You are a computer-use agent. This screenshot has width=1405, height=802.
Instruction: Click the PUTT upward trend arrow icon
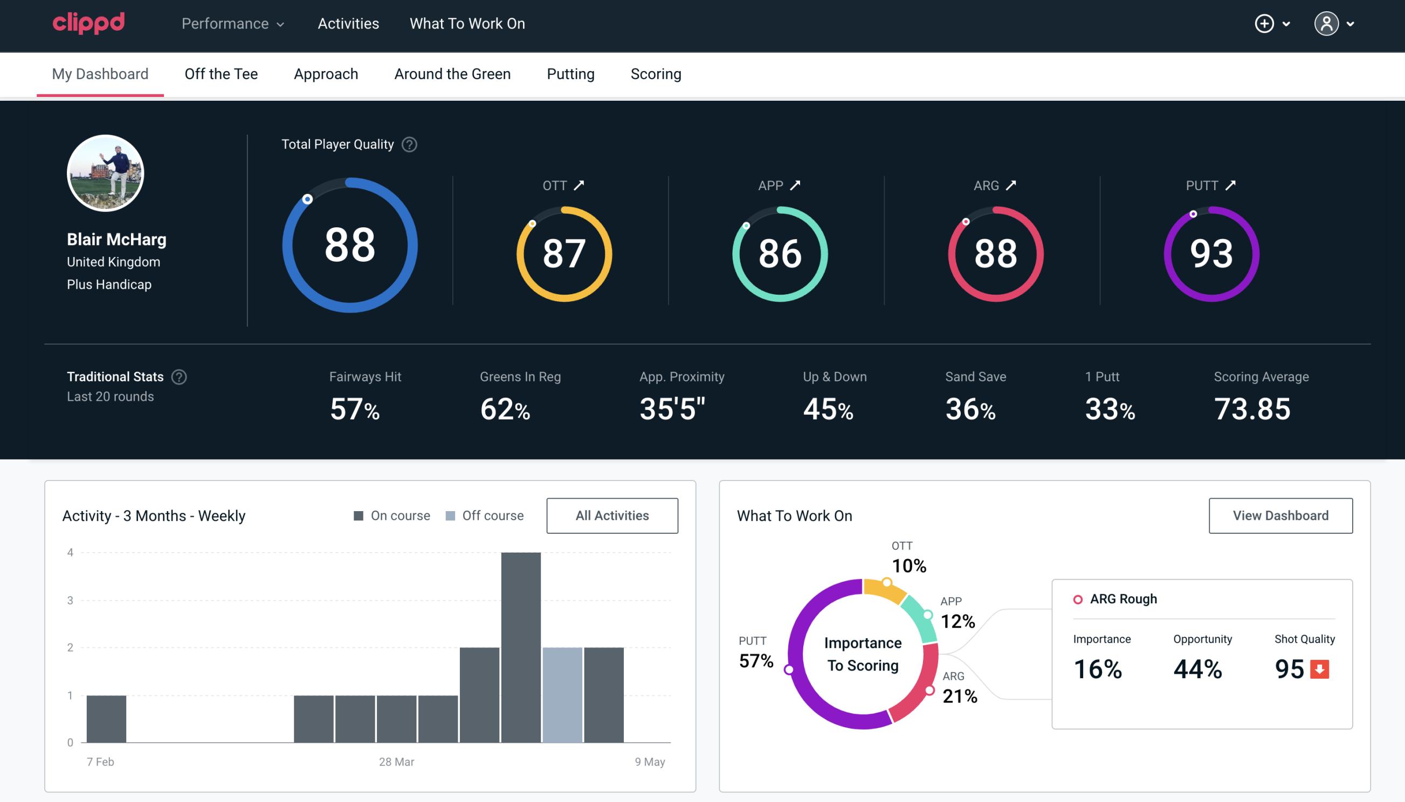tap(1231, 185)
